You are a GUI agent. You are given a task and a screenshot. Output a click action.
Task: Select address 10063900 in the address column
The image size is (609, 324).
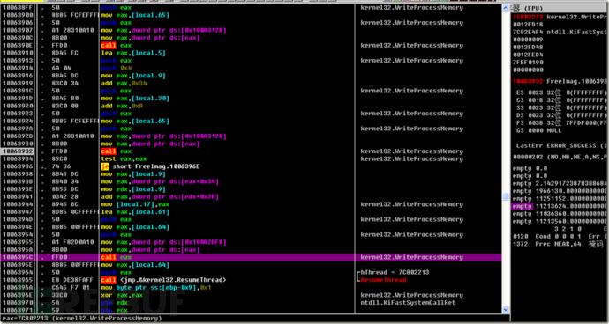click(18, 15)
